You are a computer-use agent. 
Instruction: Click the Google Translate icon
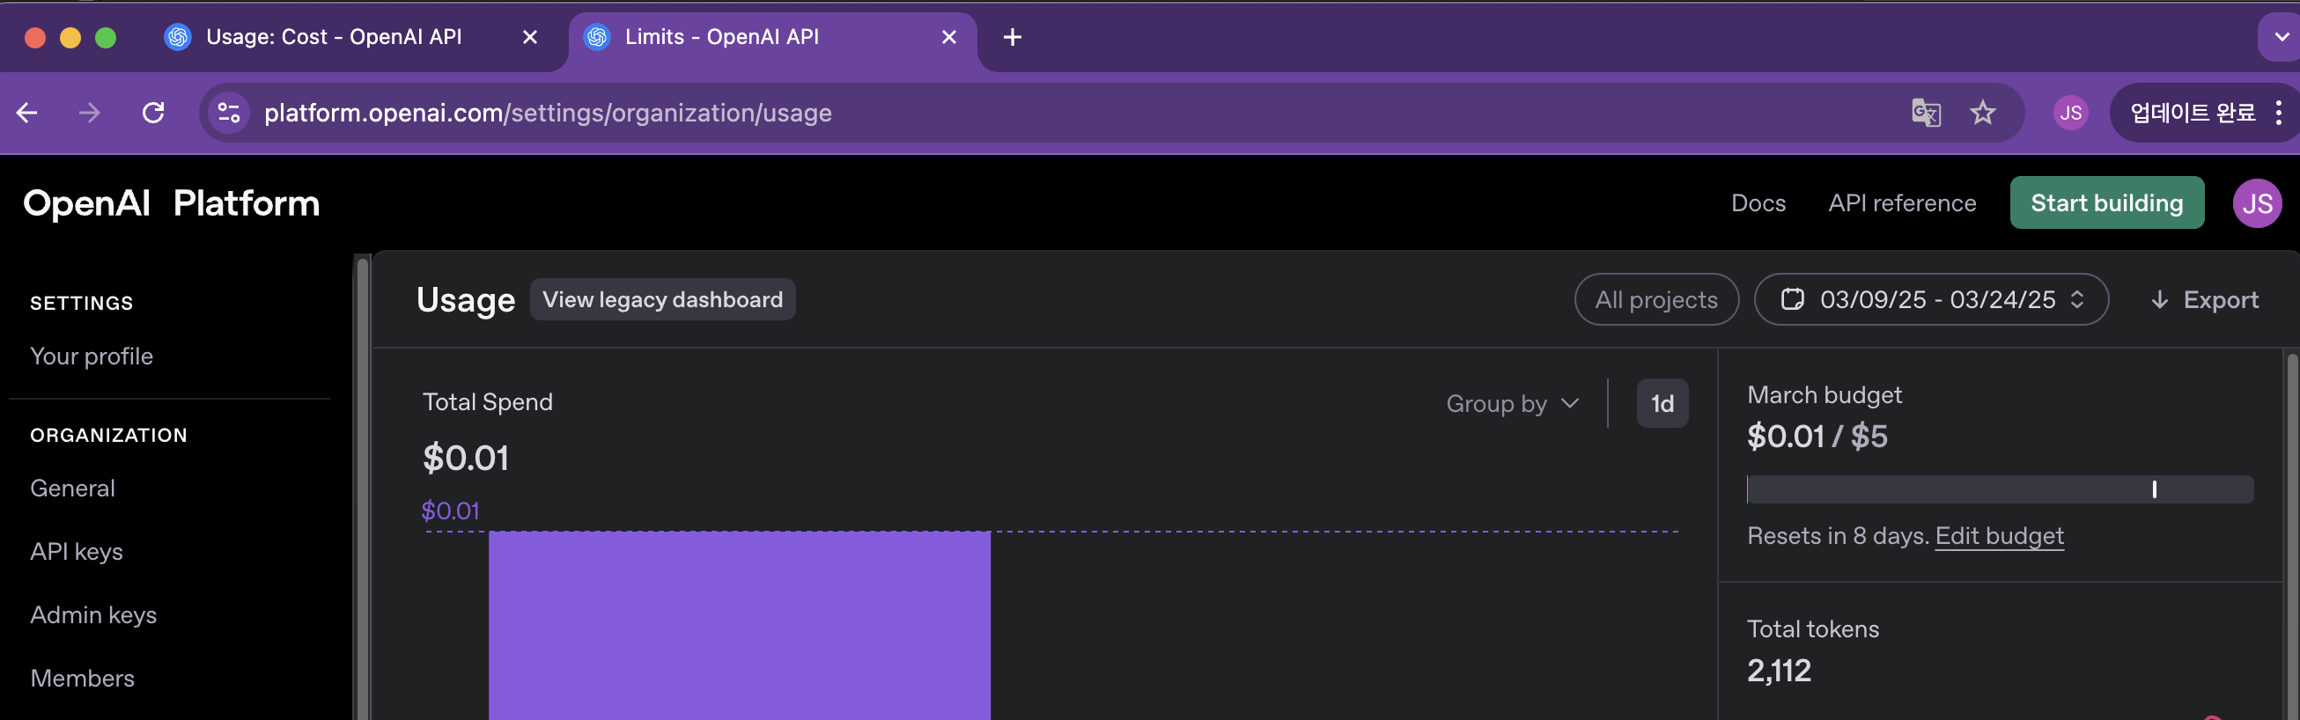[1926, 113]
